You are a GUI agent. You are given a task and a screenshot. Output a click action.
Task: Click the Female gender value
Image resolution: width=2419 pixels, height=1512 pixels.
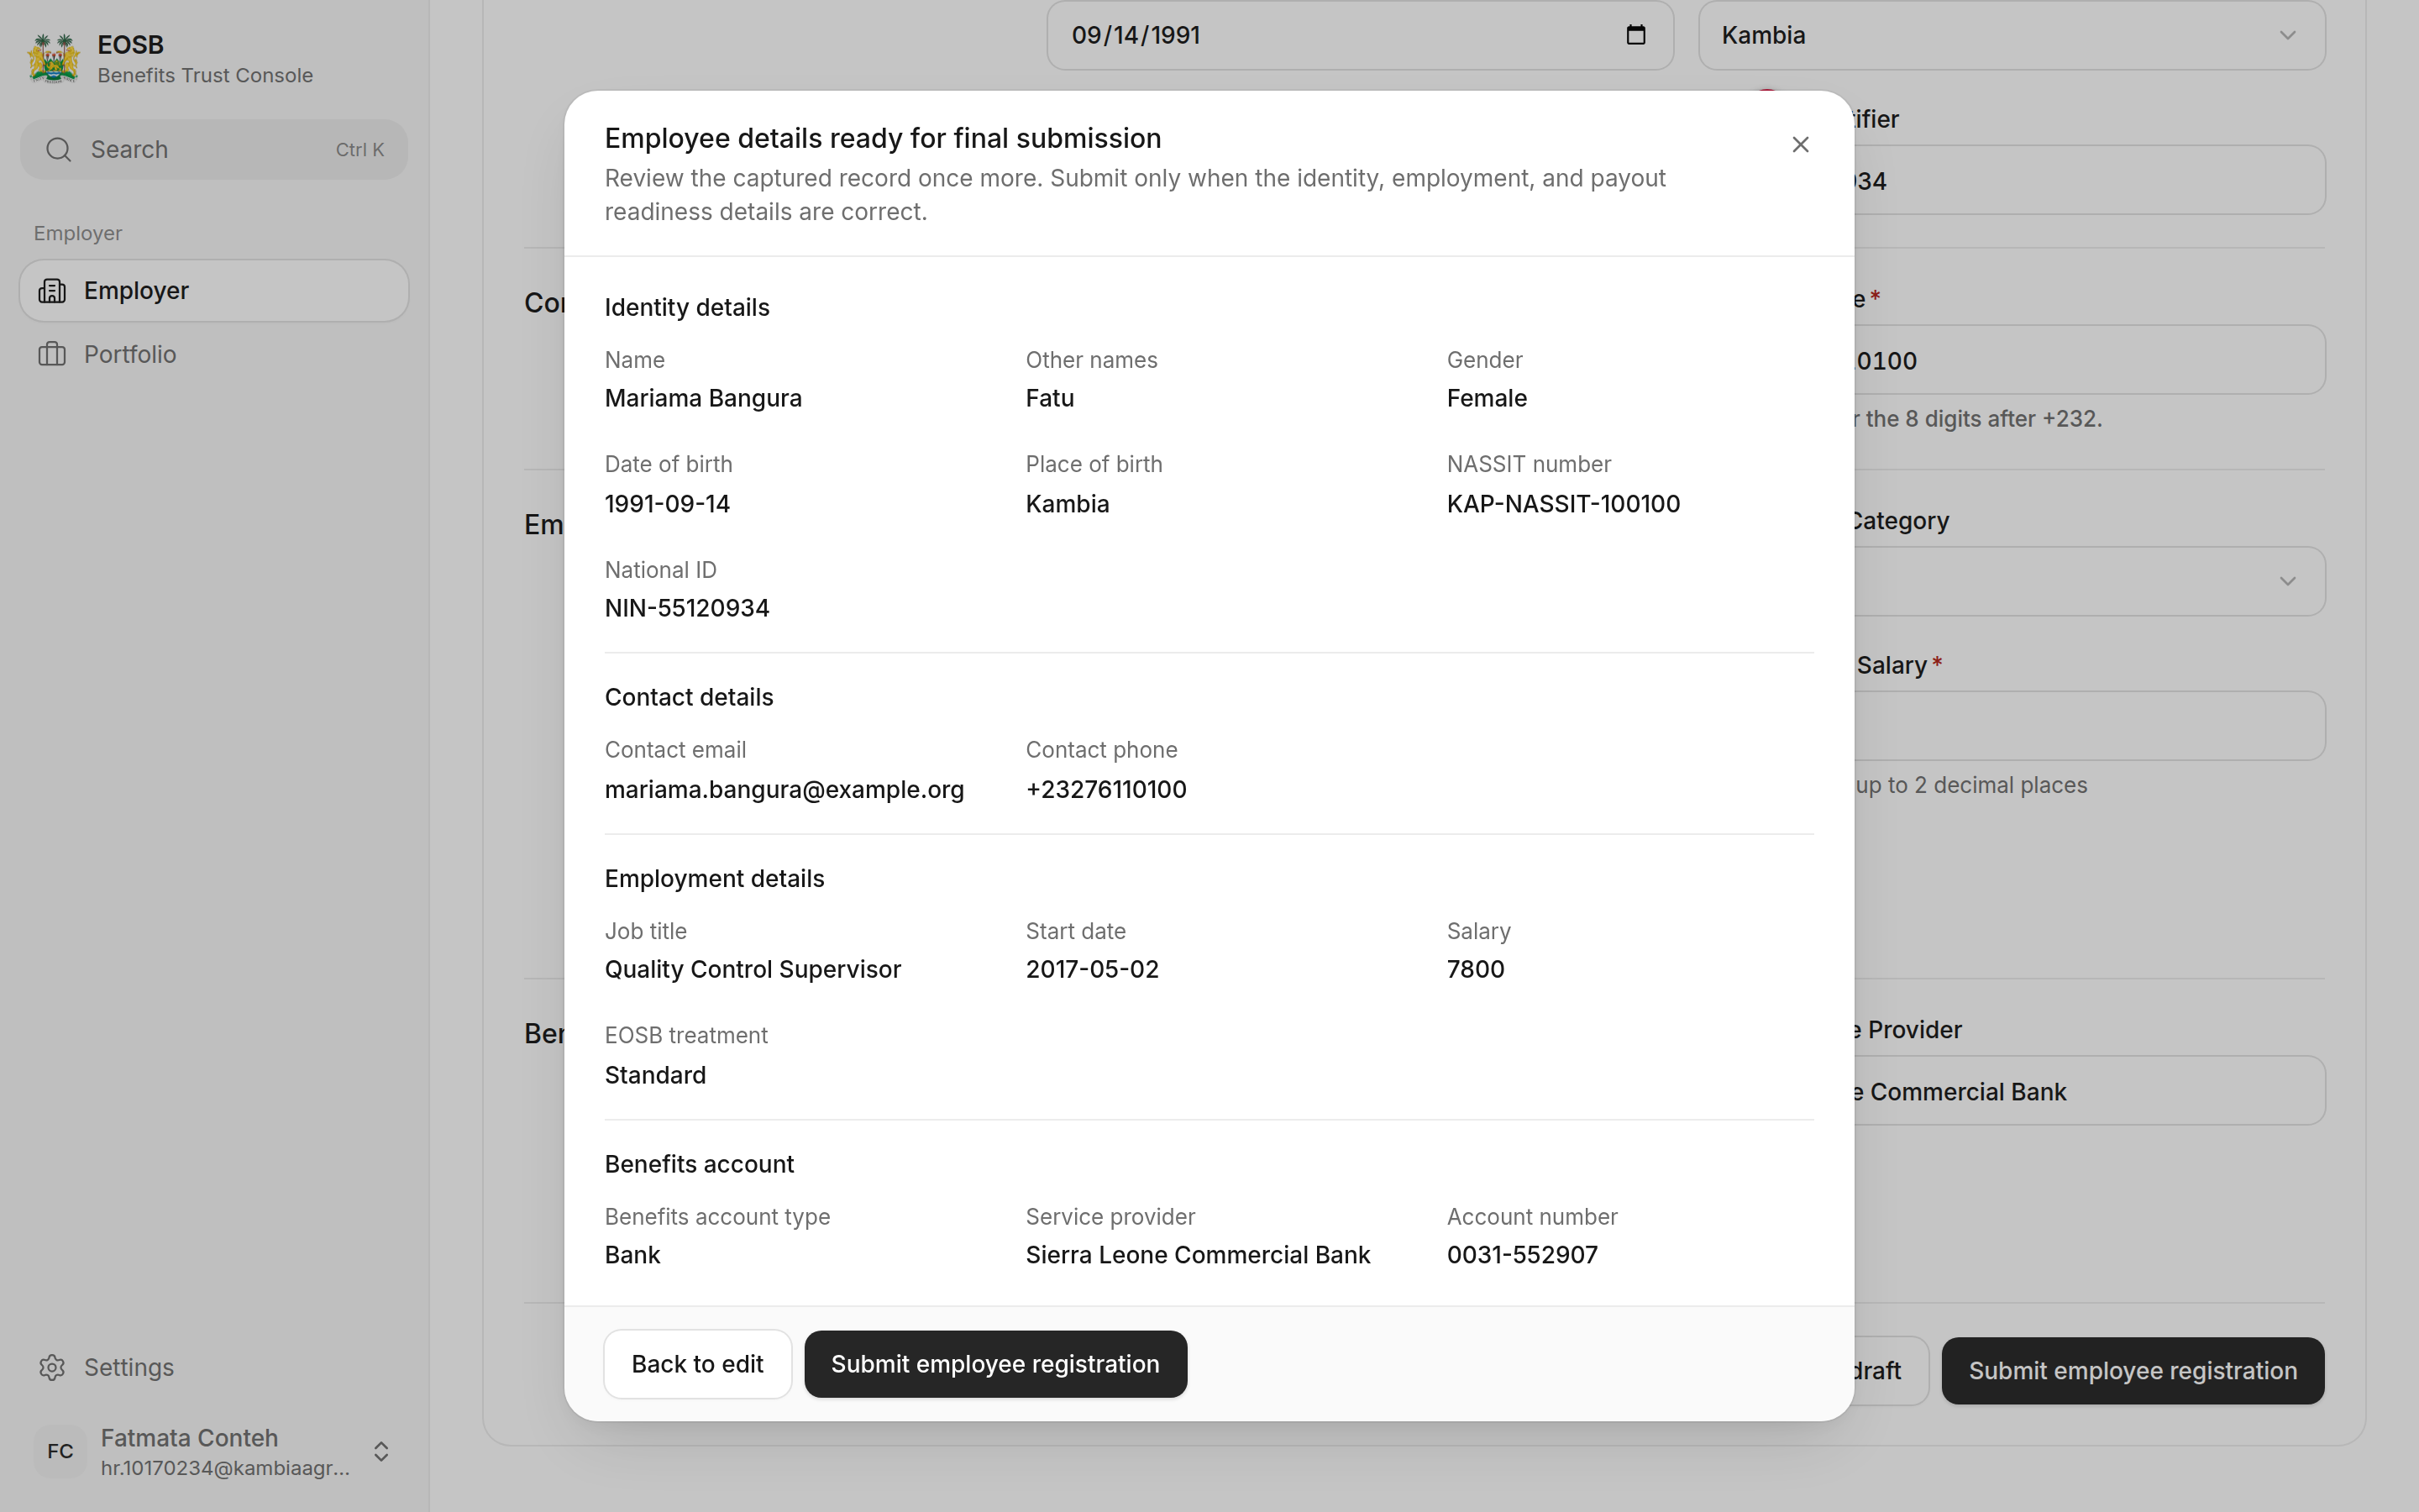click(1487, 398)
